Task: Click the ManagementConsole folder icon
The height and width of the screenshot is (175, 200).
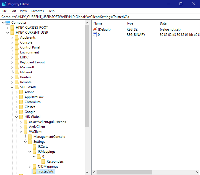Action: pos(30,137)
